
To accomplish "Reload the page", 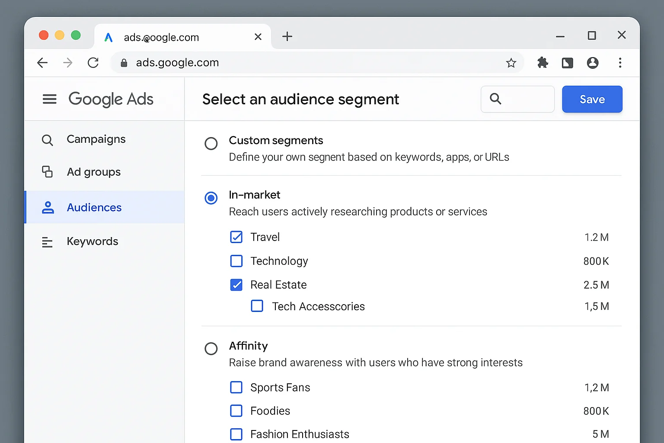I will point(93,63).
